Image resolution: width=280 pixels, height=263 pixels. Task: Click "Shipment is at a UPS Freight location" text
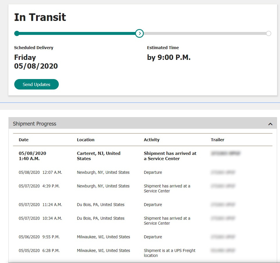[x=169, y=253]
